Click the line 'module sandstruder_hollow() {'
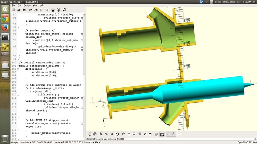This screenshot has height=144, width=257. (41, 66)
